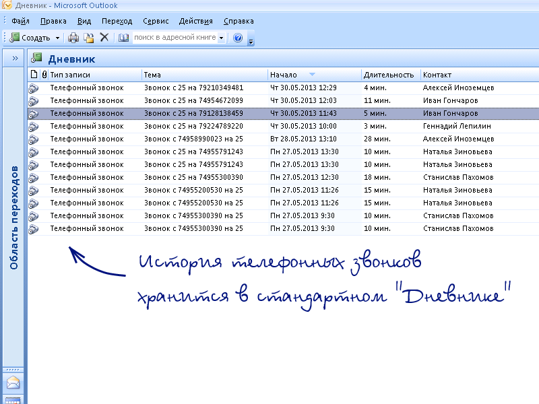This screenshot has width=539, height=404.
Task: Click the Создать button
Action: click(30, 38)
